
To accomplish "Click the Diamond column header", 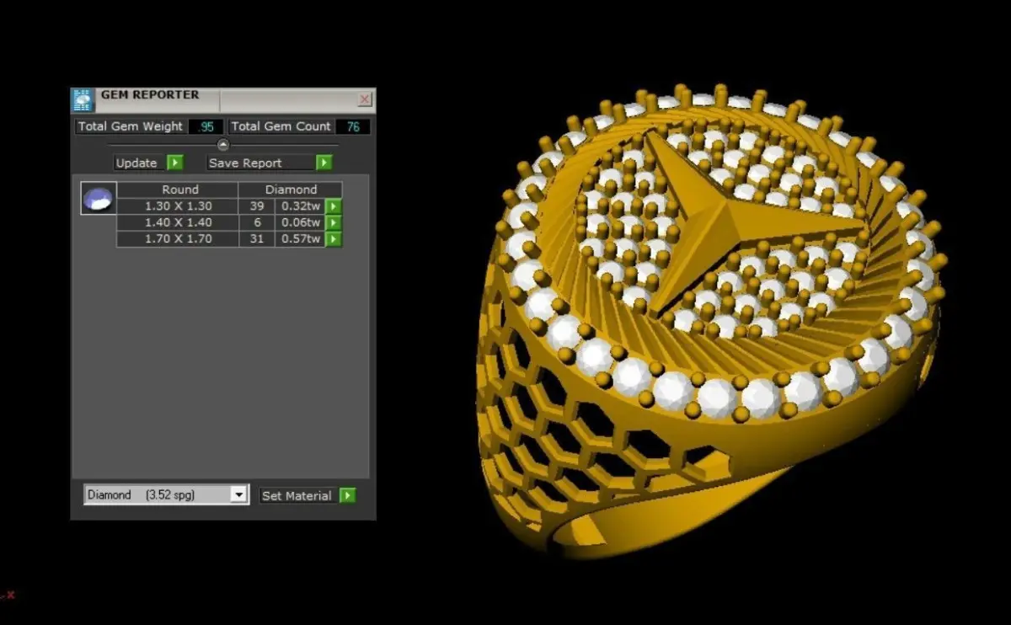I will point(291,190).
